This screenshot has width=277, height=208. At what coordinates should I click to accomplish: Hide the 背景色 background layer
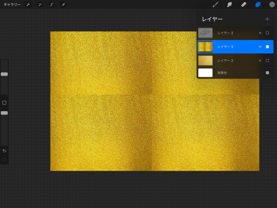[267, 73]
